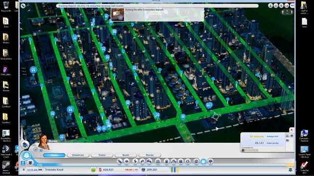314x176 pixels.
Task: Click the Trading Report news ticker
Action: (157, 6)
